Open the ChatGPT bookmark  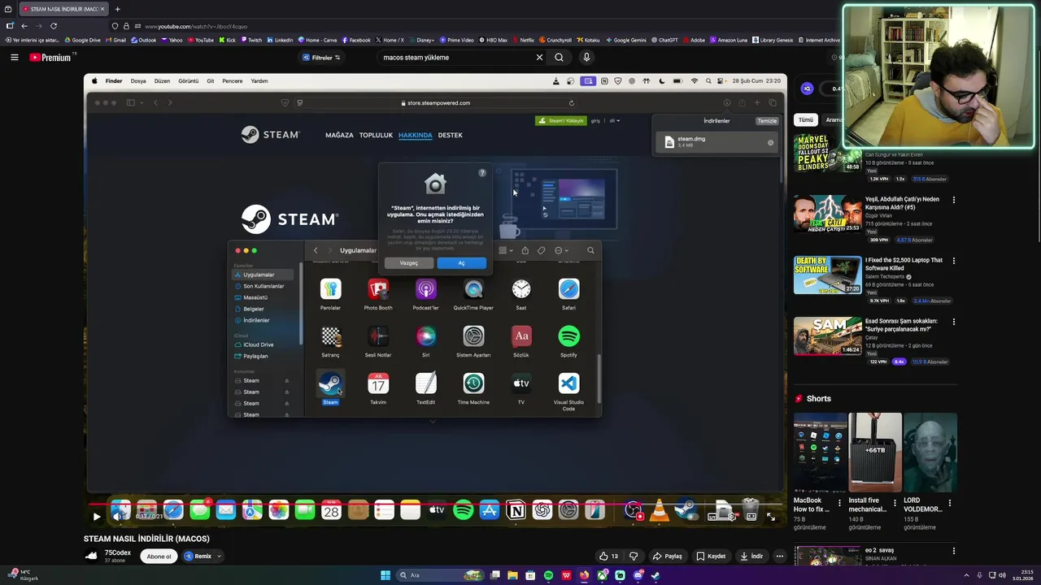point(664,40)
